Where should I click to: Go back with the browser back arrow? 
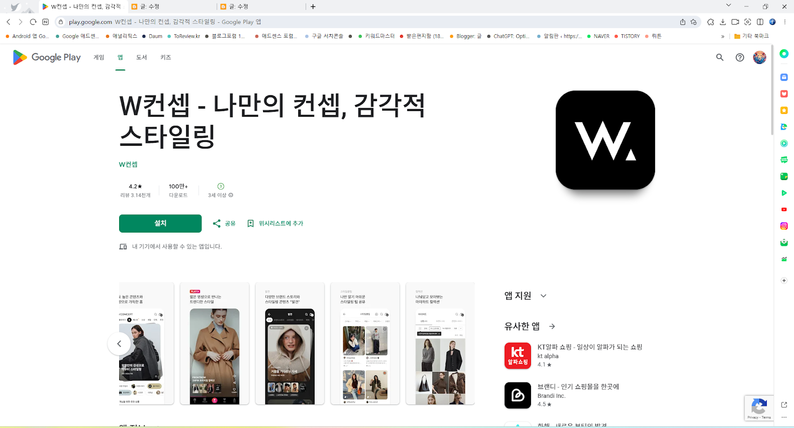click(x=8, y=22)
